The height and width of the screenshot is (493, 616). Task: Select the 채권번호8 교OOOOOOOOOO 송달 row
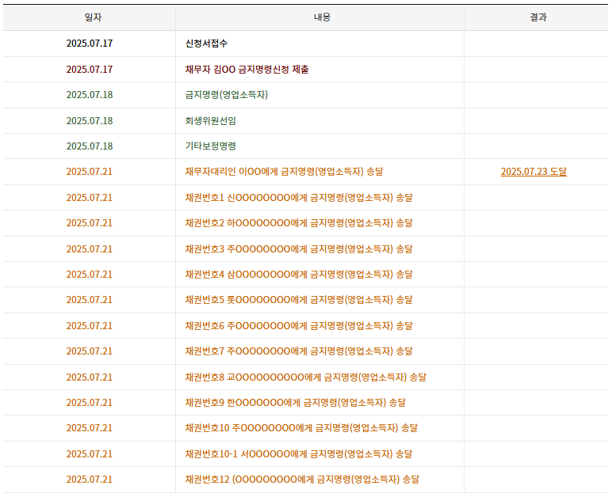tap(306, 377)
